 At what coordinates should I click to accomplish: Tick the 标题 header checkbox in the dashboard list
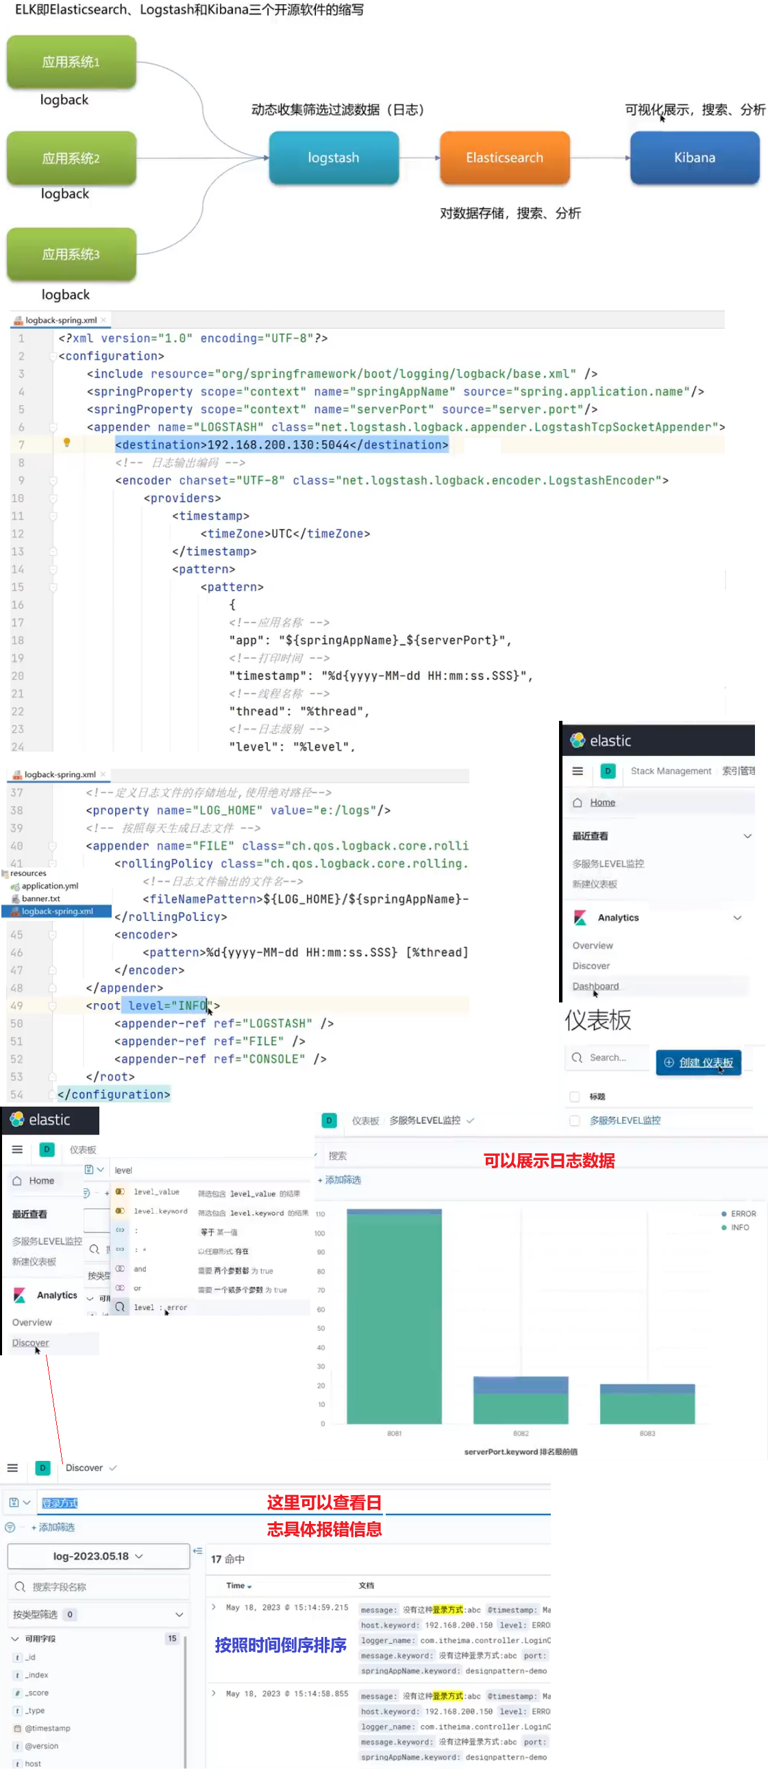tap(573, 1096)
